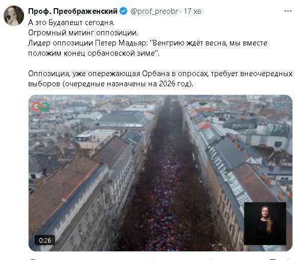
Task: Click the blue verified badge
Action: (x=124, y=11)
